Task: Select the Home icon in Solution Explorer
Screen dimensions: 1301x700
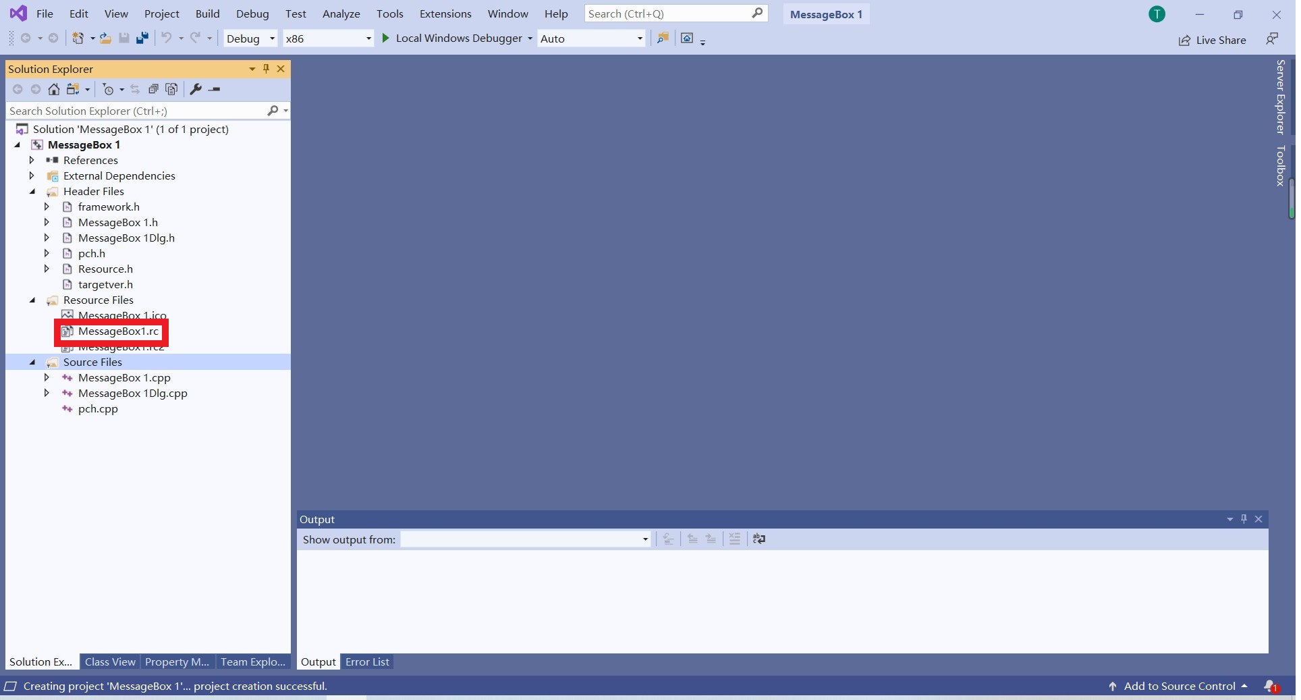Action: [x=54, y=89]
